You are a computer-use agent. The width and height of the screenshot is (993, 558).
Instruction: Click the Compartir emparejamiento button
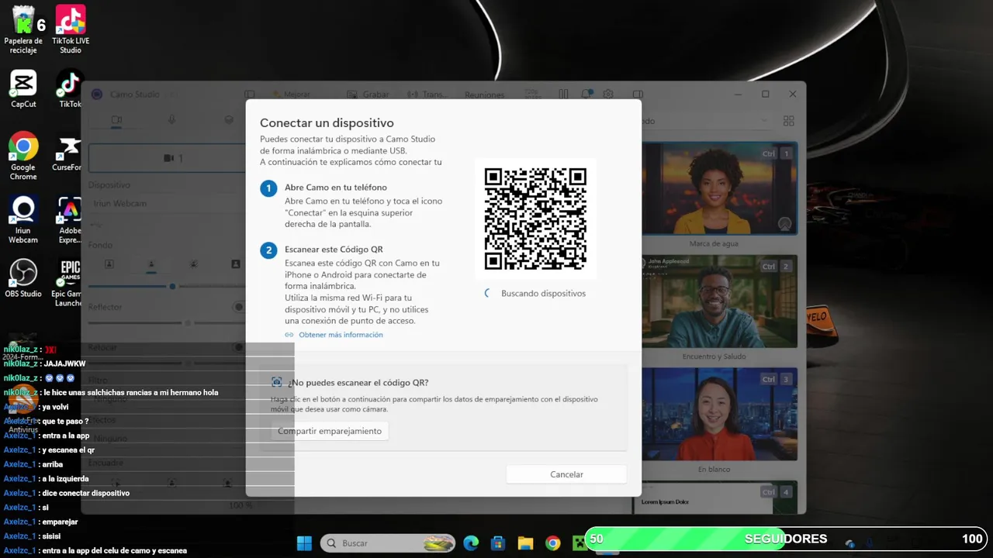(x=330, y=431)
